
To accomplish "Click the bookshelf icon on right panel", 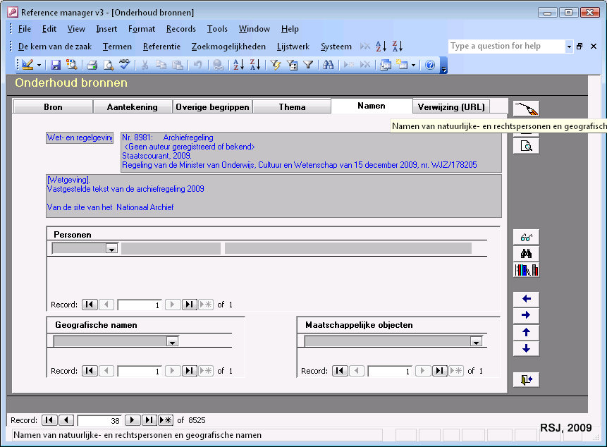I will point(526,270).
